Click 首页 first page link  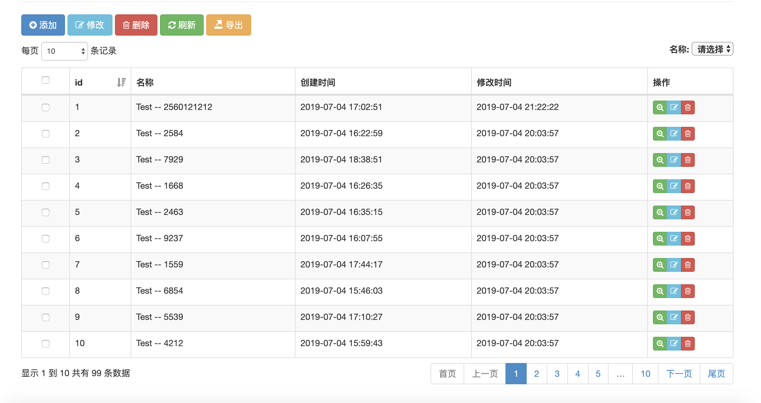click(447, 374)
